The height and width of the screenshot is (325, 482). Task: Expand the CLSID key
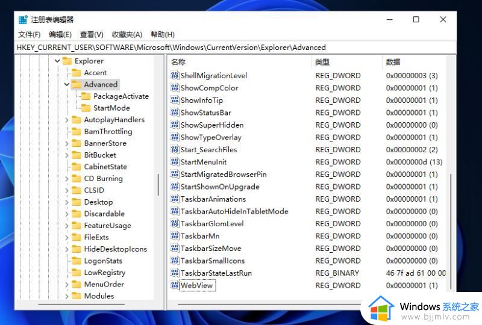[67, 190]
